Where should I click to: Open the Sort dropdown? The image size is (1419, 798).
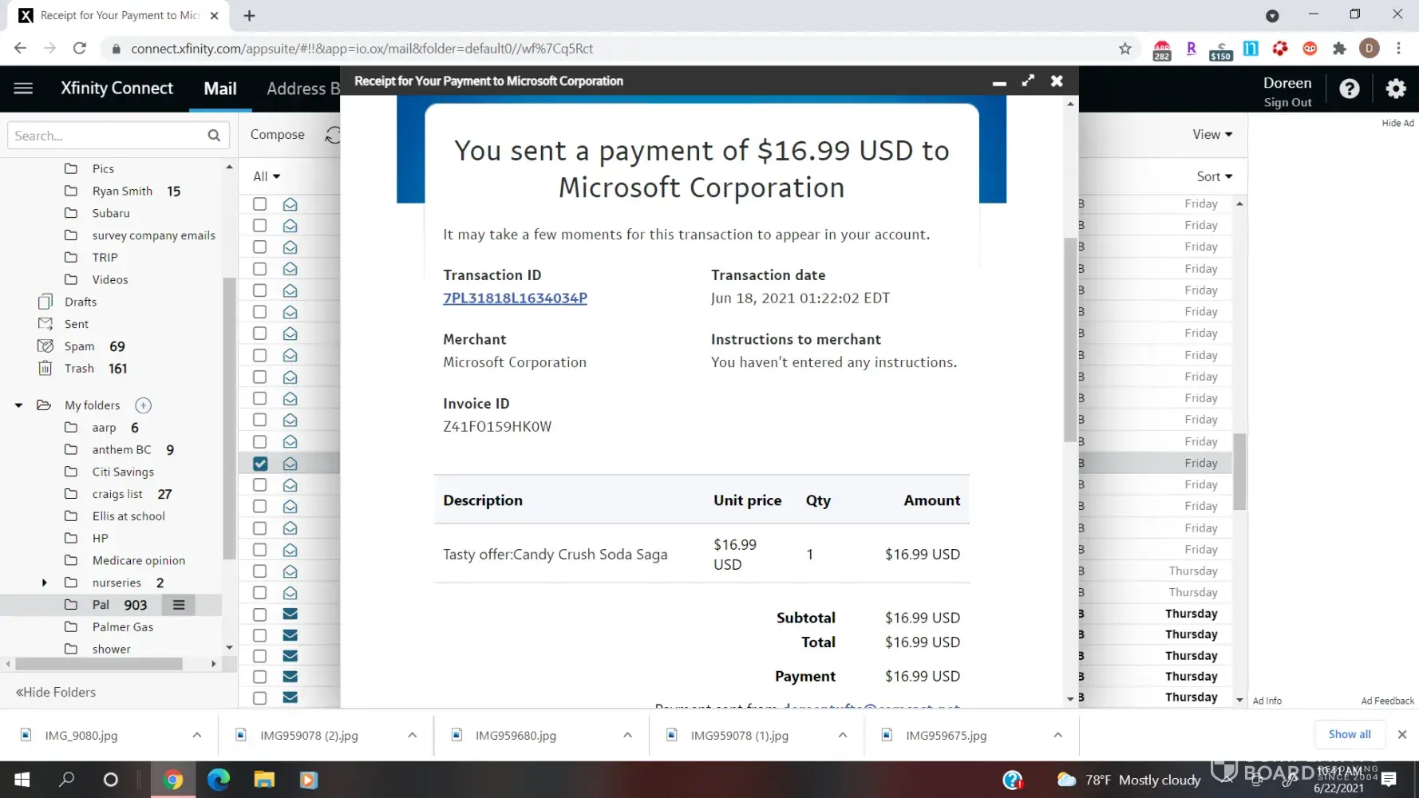coord(1214,176)
